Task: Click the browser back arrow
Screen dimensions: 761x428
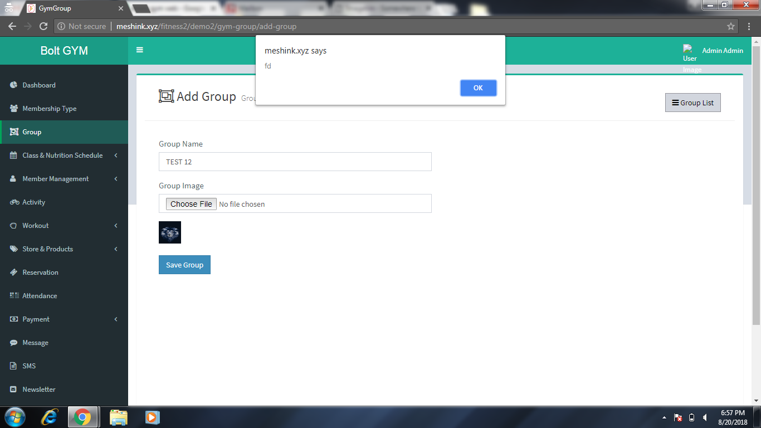Action: (x=12, y=26)
